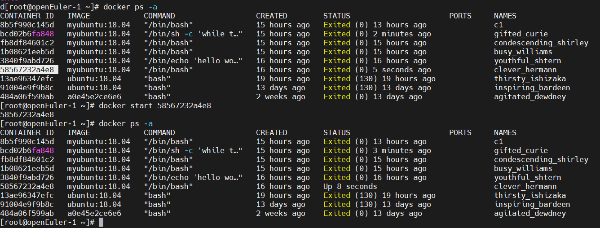
Task: Click the 58567232a4e8 output line under docker start
Action: coord(27,114)
